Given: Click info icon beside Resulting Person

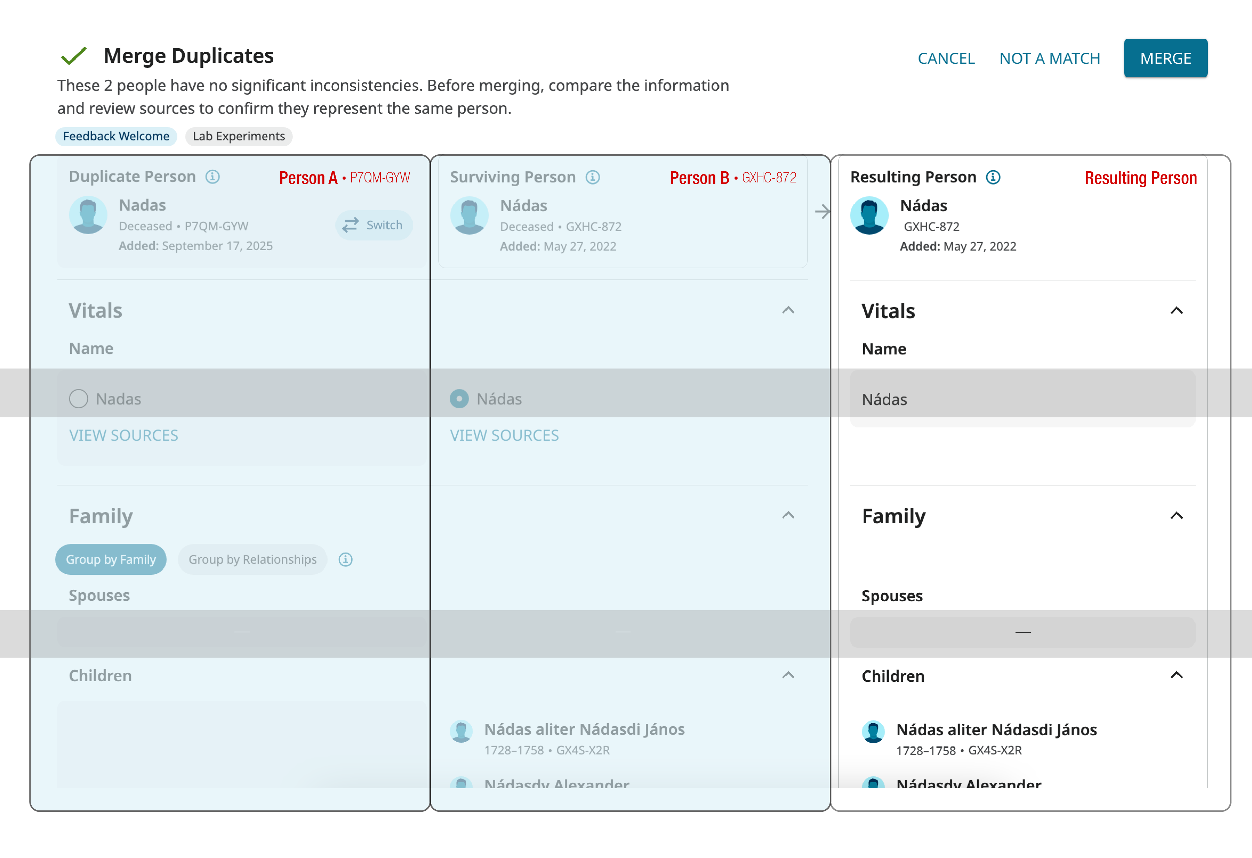Looking at the screenshot, I should (x=993, y=178).
